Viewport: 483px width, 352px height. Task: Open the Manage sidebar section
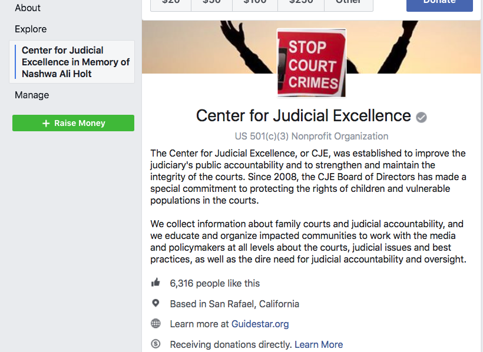tap(32, 95)
